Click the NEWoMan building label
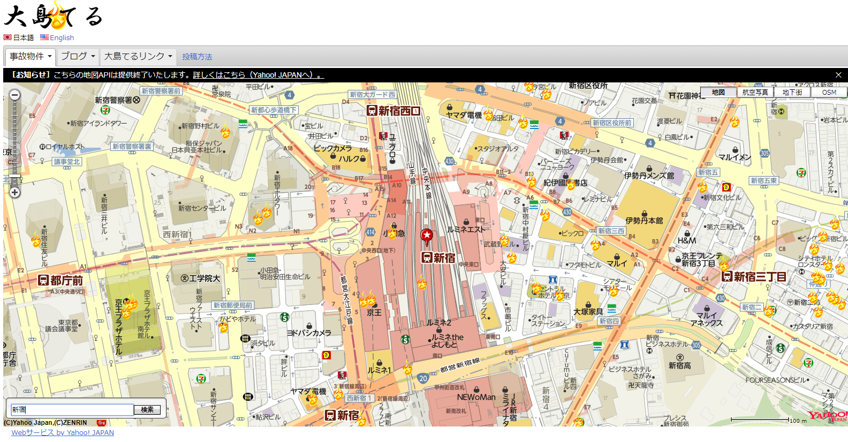This screenshot has width=848, height=442. coord(476,397)
